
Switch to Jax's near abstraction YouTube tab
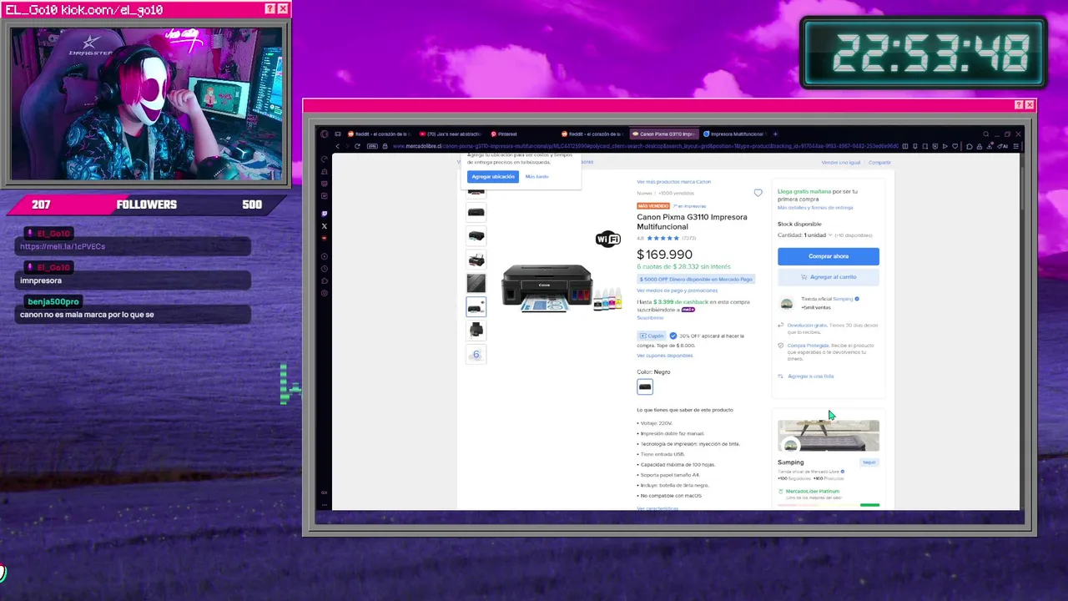(451, 134)
